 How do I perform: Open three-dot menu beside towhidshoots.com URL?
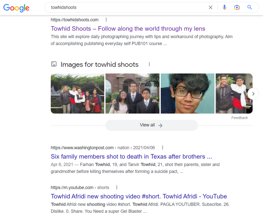coord(106,20)
